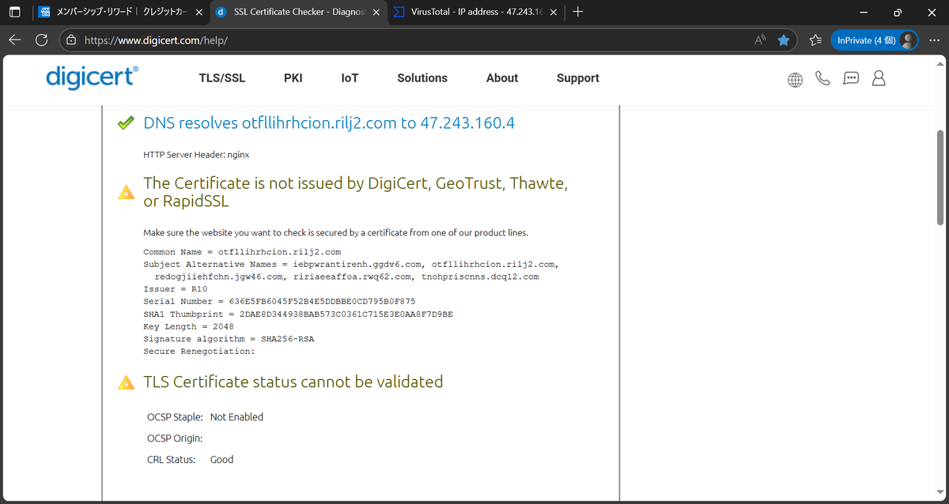Viewport: 949px width, 504px height.
Task: Click the DNS resolves otfllihrhcion.rilj2.com heading
Action: pos(330,123)
